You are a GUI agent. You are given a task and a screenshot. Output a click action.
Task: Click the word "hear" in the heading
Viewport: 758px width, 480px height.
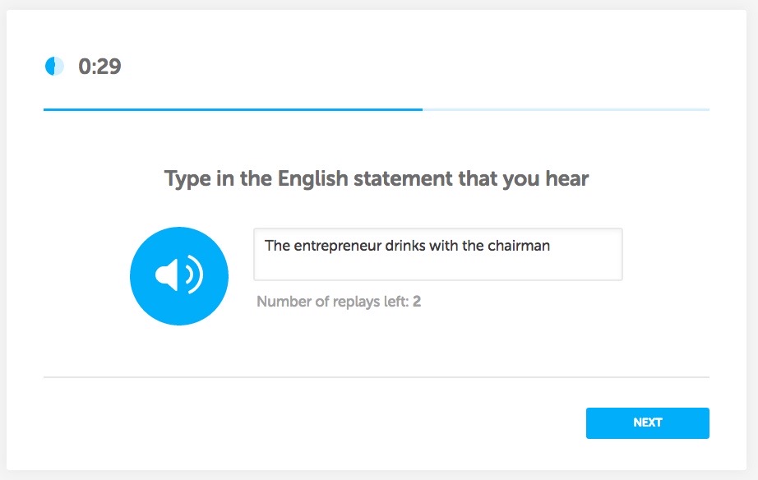568,178
